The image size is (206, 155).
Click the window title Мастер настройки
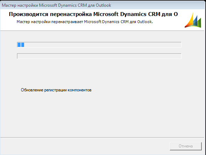click(20, 5)
